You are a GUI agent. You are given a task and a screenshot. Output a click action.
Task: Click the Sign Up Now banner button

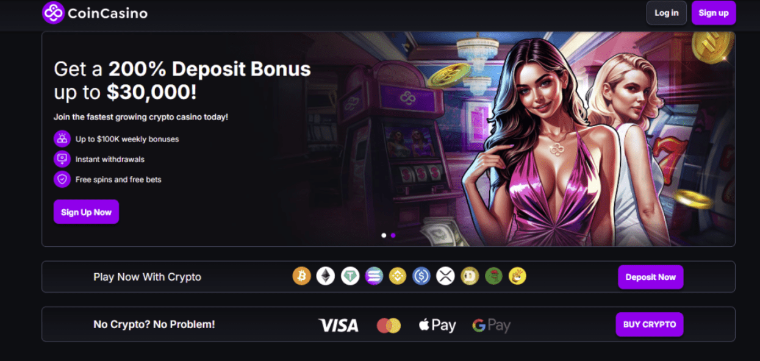click(86, 212)
